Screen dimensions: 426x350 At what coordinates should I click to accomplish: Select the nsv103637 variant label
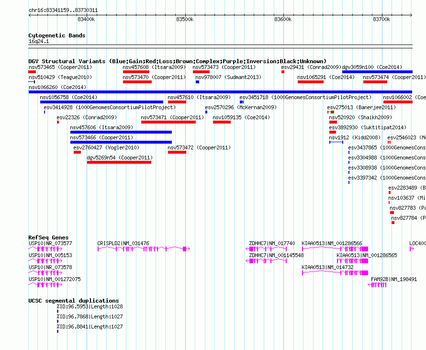pos(407,198)
